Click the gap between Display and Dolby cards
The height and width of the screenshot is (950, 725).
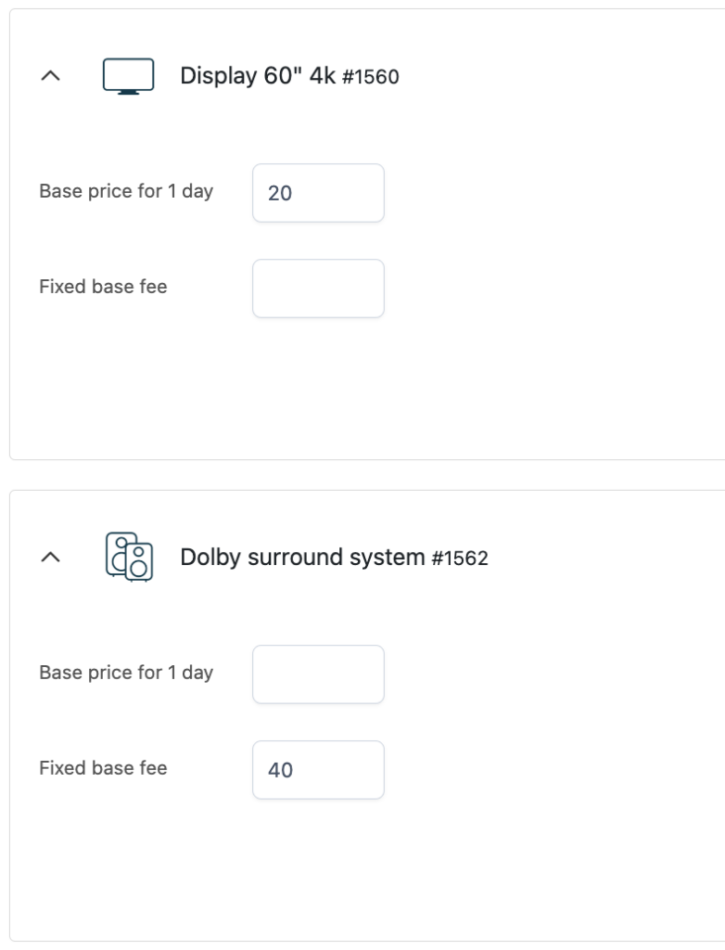click(x=363, y=475)
